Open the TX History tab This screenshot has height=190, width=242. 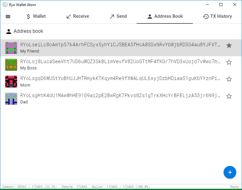217,16
